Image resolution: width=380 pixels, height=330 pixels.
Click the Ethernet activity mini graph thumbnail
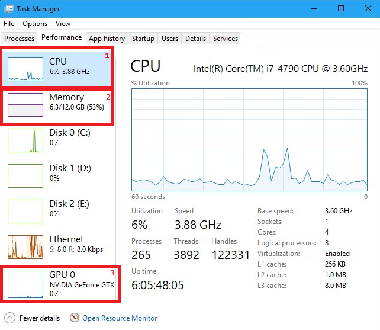point(25,247)
